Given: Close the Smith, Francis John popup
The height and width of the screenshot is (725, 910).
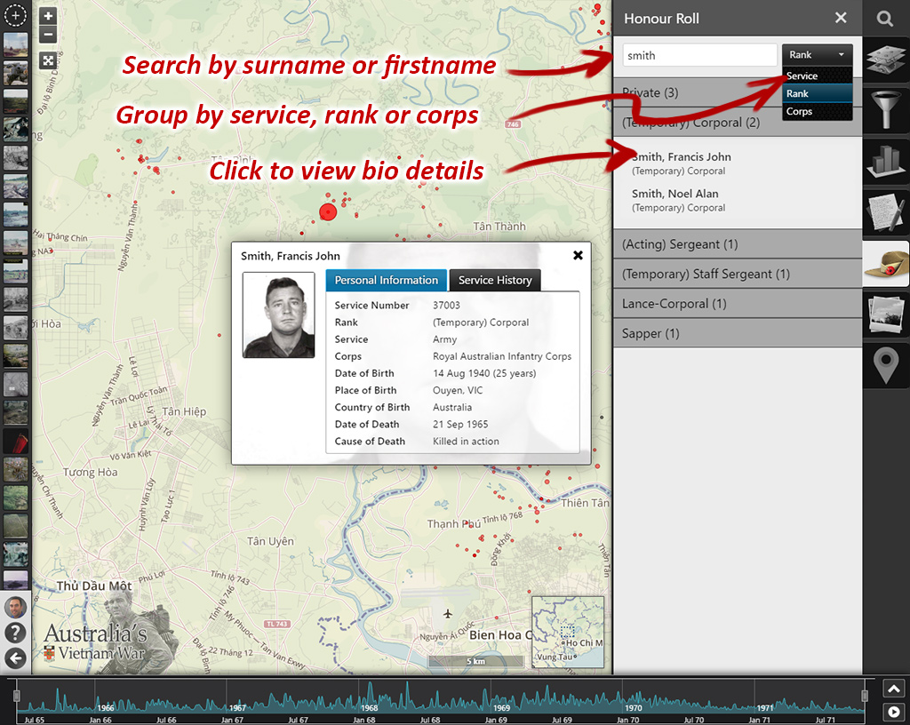Looking at the screenshot, I should [578, 256].
